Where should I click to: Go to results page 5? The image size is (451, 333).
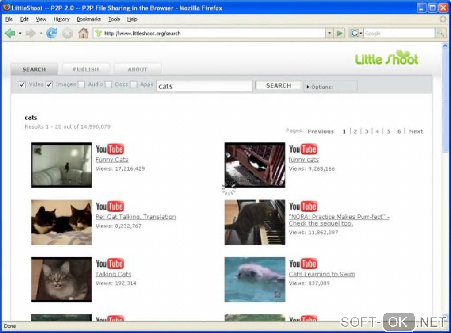pyautogui.click(x=388, y=131)
